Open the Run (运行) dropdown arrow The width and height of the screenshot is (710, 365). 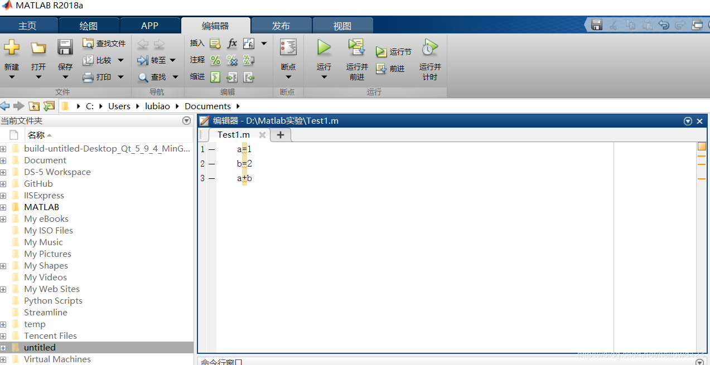click(324, 77)
